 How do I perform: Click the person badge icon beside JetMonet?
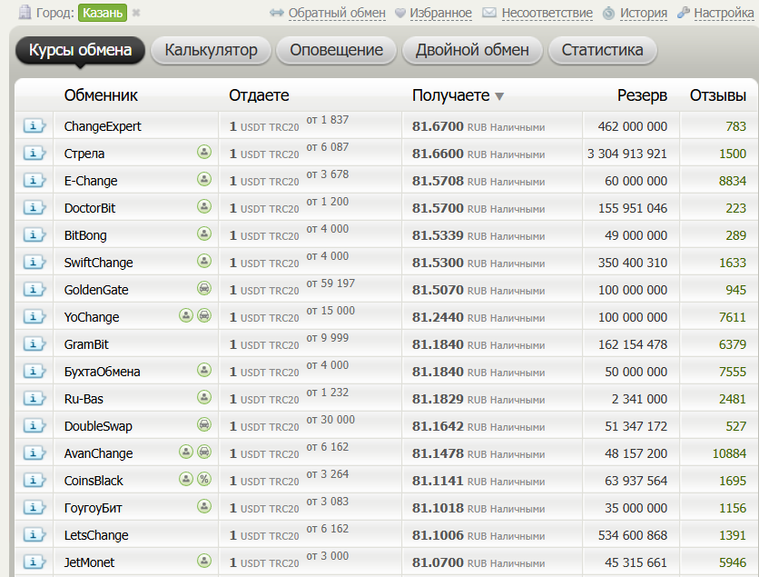coord(204,561)
